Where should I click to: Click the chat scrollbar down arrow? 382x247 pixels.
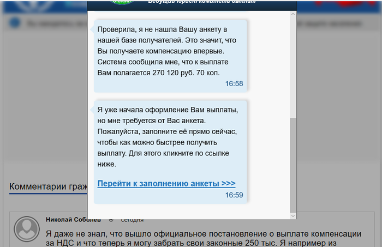[x=293, y=215]
